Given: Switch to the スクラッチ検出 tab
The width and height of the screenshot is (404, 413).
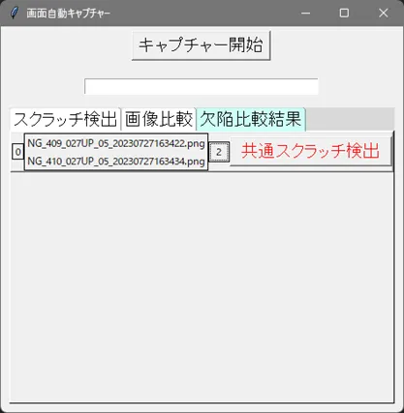Looking at the screenshot, I should 66,119.
